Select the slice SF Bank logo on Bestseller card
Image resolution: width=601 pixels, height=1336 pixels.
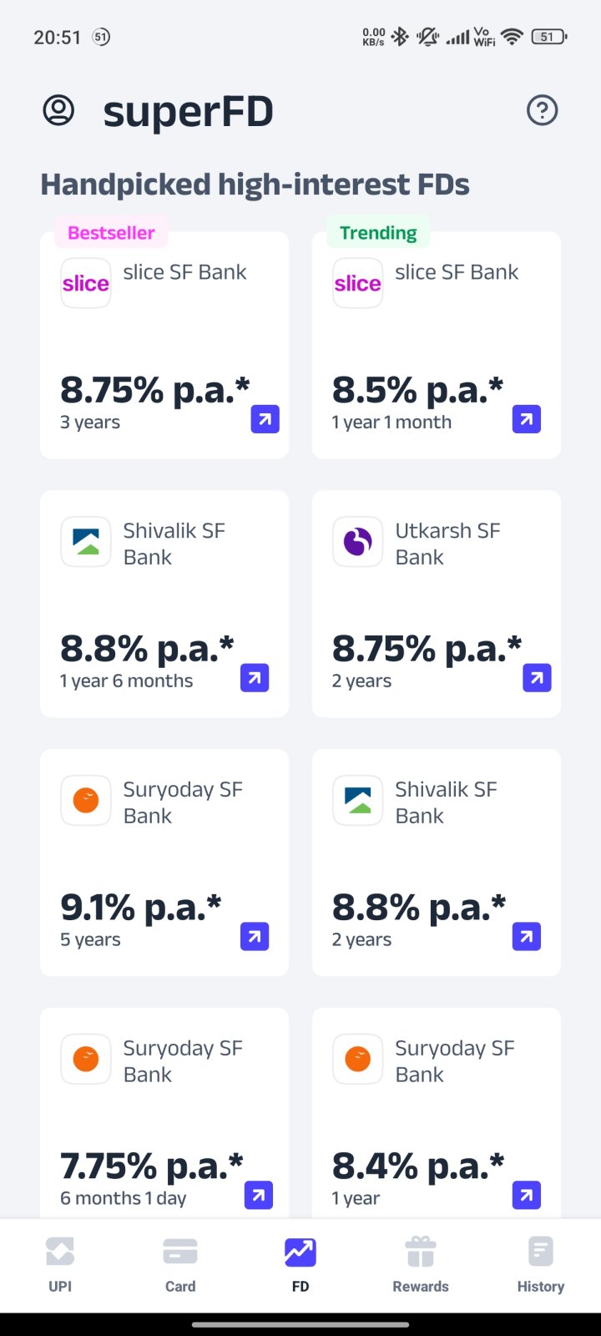point(86,283)
